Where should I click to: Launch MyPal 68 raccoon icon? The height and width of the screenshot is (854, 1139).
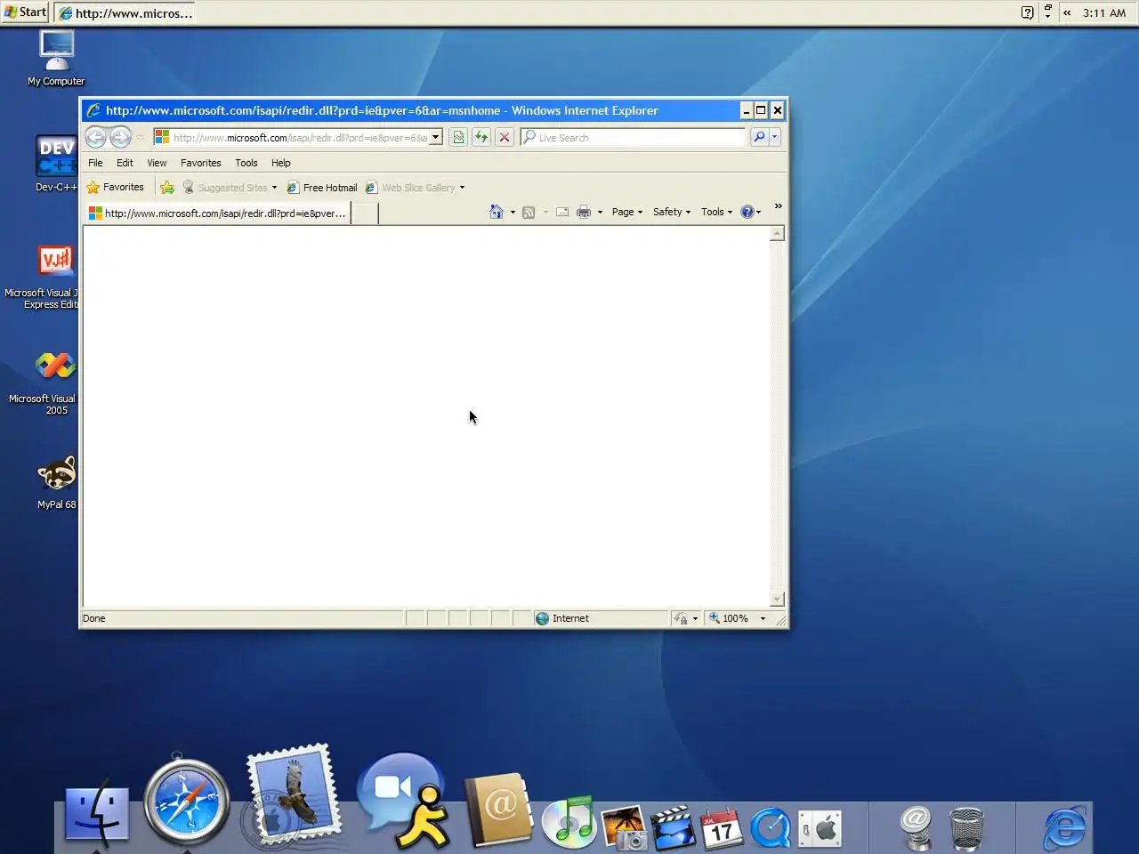(x=56, y=483)
